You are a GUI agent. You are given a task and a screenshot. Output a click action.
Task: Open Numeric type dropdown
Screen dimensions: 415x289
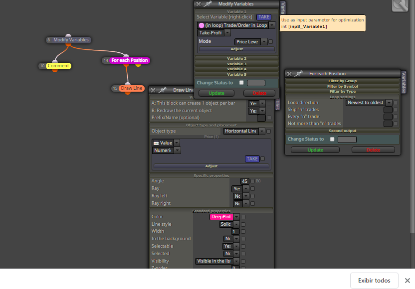pyautogui.click(x=178, y=150)
